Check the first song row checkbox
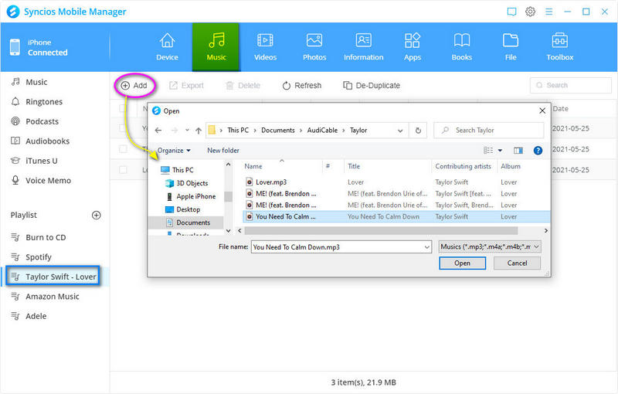 [x=124, y=128]
